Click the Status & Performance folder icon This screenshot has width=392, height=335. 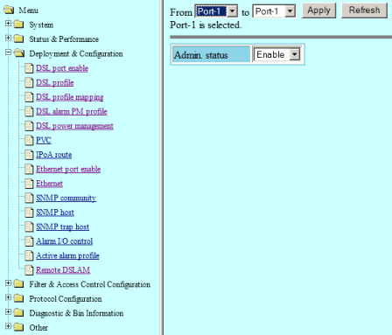click(19, 38)
